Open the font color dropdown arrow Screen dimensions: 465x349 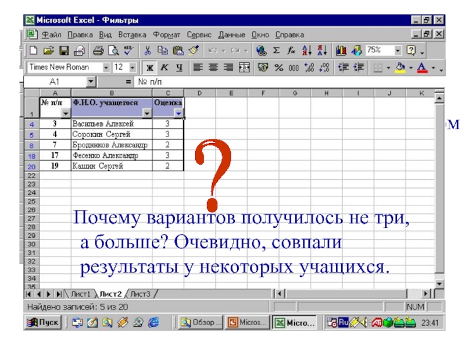click(433, 68)
